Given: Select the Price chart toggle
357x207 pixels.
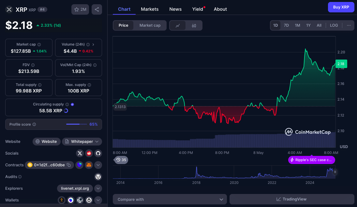Looking at the screenshot, I should pos(124,25).
